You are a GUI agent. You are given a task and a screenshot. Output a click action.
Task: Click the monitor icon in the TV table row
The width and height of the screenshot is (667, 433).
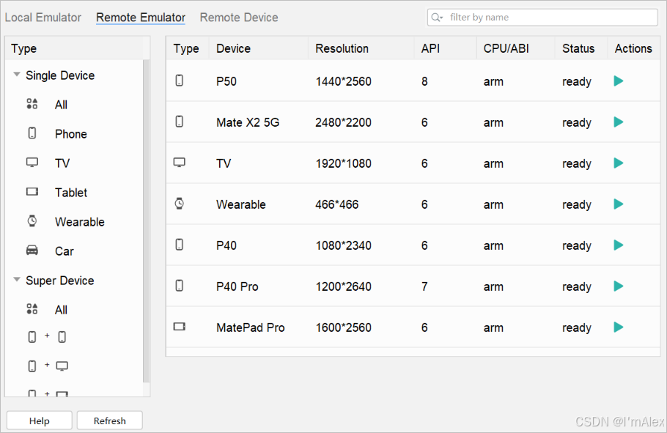tap(180, 163)
